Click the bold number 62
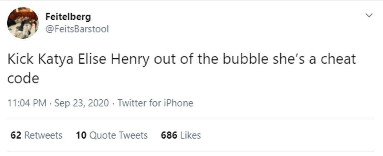The width and height of the screenshot is (383, 156). (16, 135)
